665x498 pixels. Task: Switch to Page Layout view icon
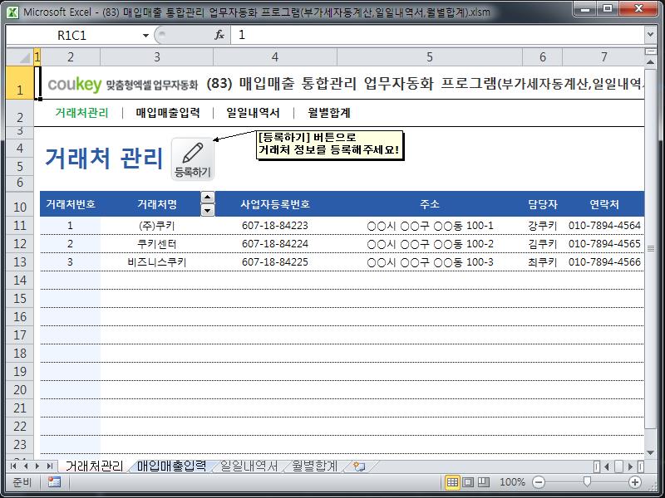click(x=468, y=482)
